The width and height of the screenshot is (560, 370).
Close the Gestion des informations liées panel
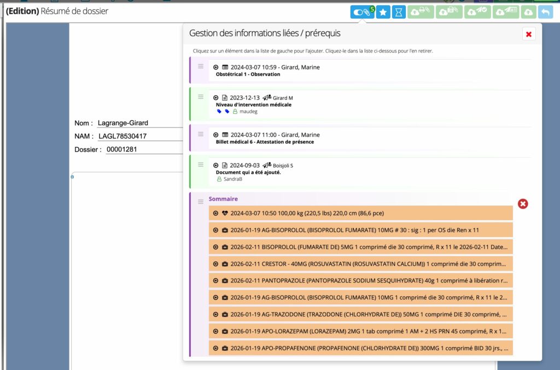pos(528,34)
